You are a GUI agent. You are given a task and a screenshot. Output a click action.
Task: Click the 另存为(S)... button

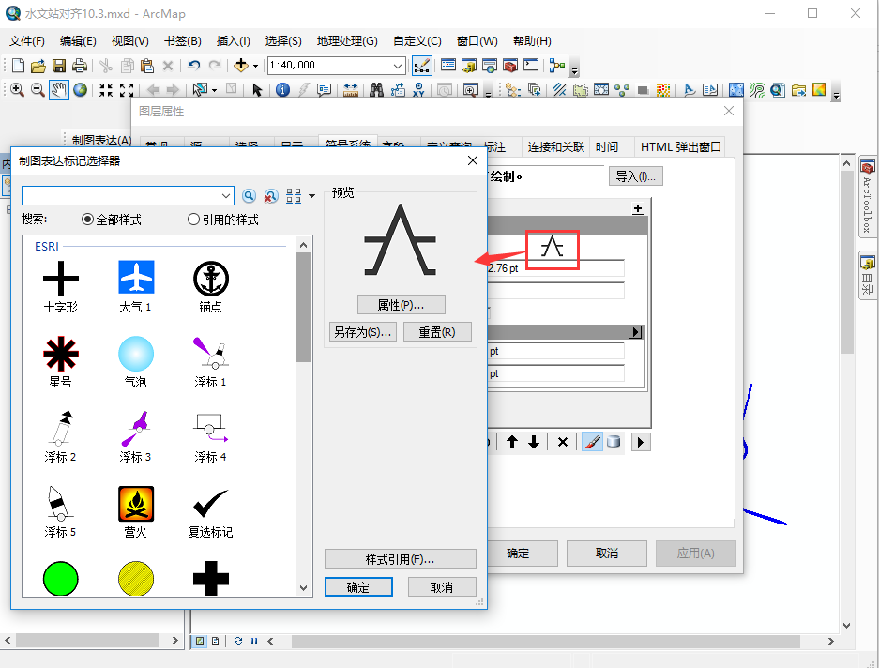(x=363, y=332)
